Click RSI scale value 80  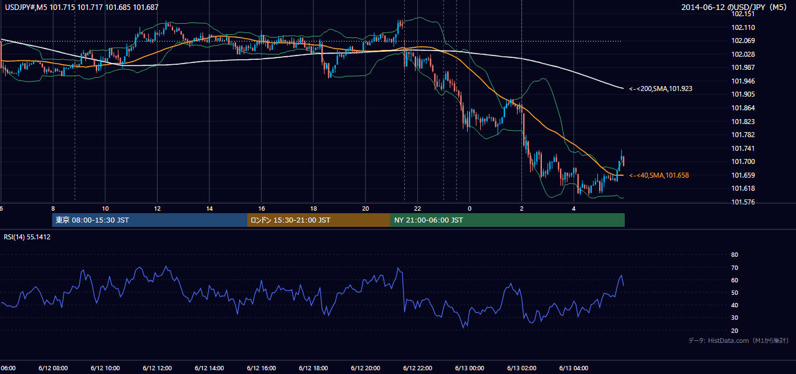pos(734,255)
